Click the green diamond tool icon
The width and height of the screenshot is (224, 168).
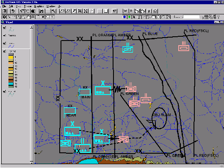point(129,17)
